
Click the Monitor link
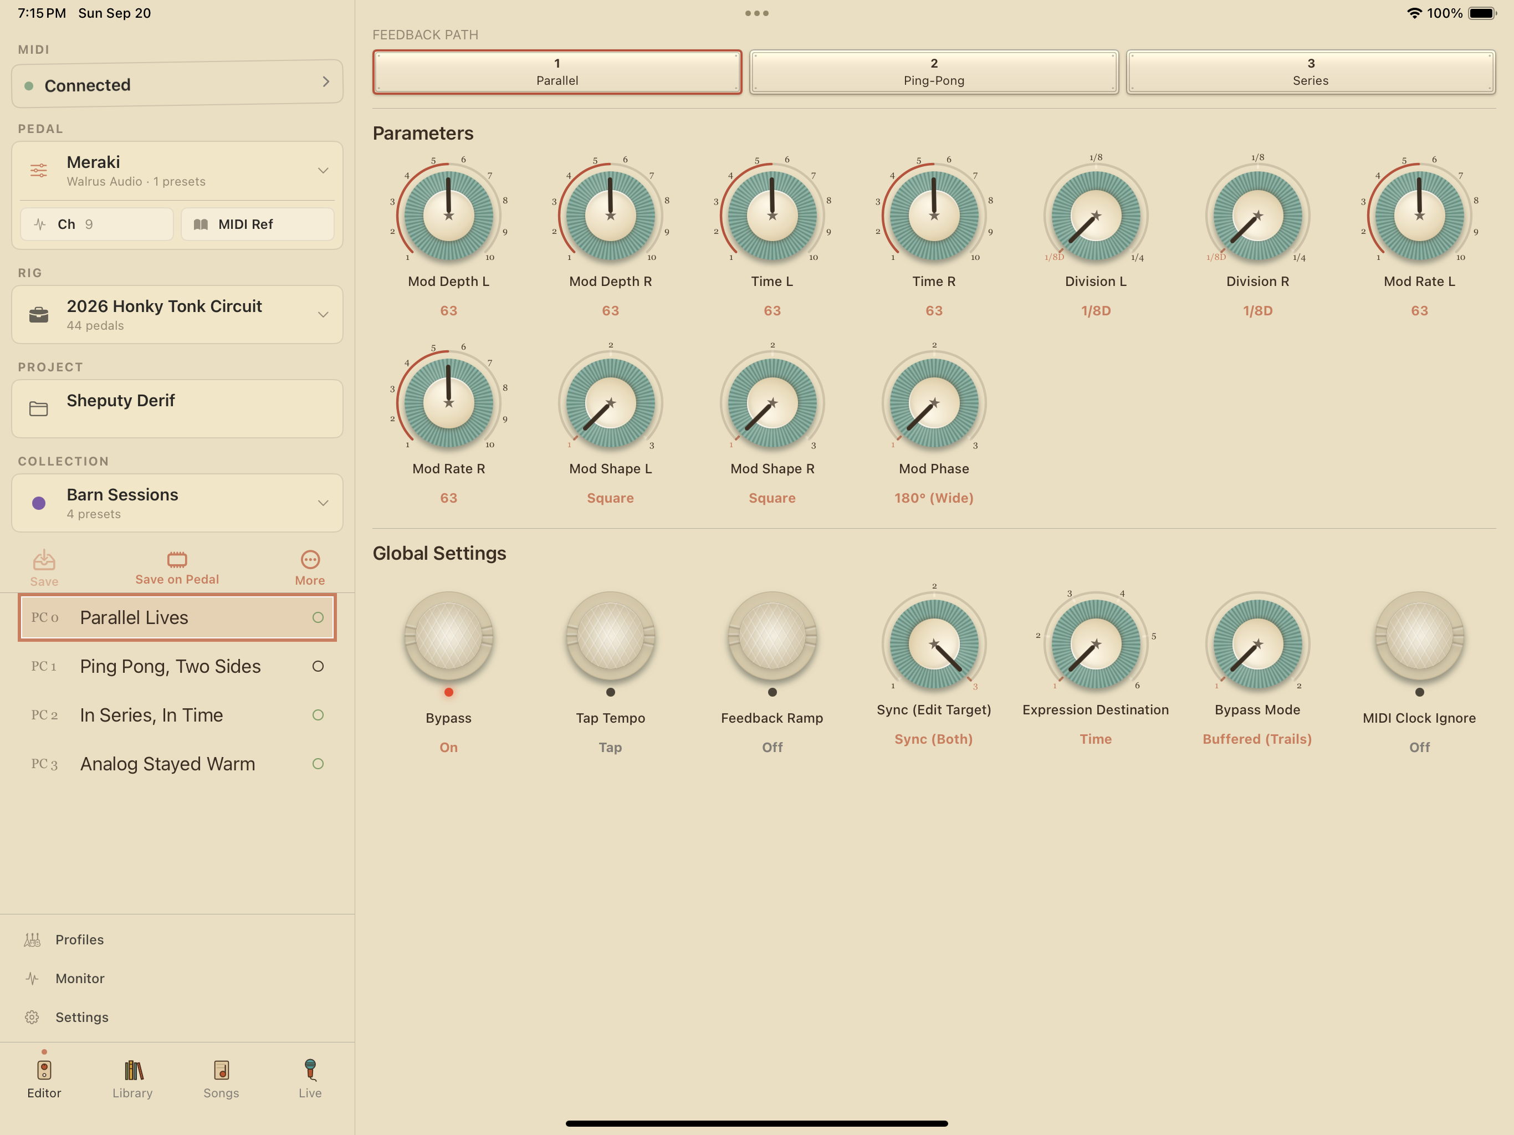click(x=80, y=978)
